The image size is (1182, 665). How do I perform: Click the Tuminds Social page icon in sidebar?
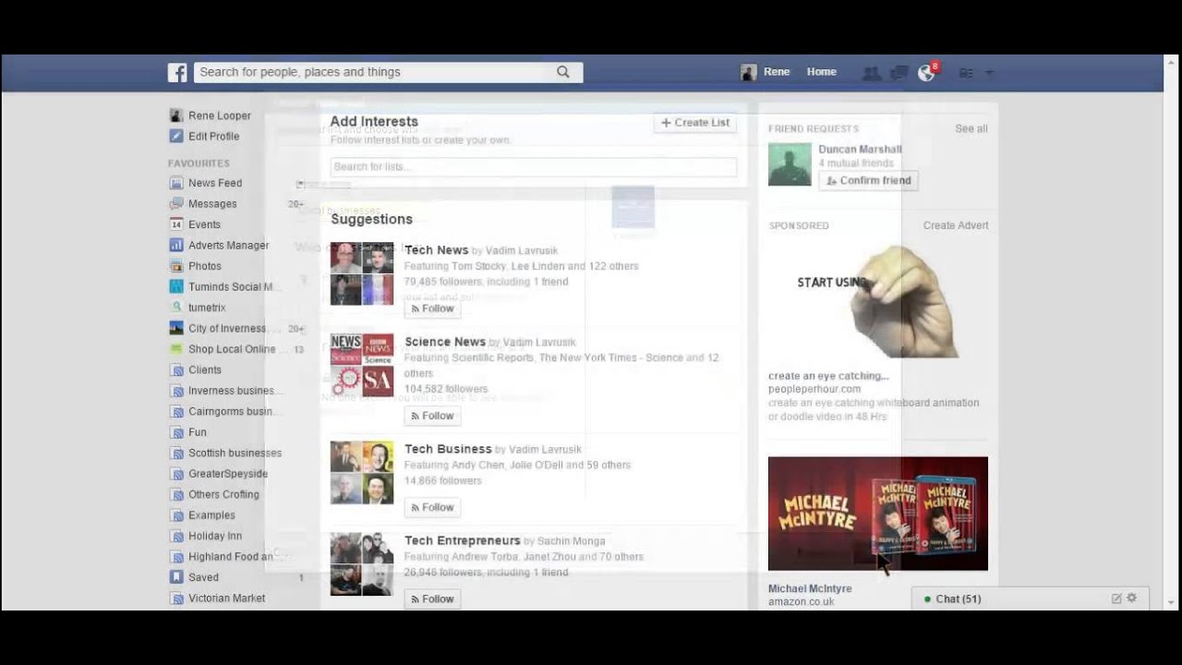pyautogui.click(x=176, y=286)
